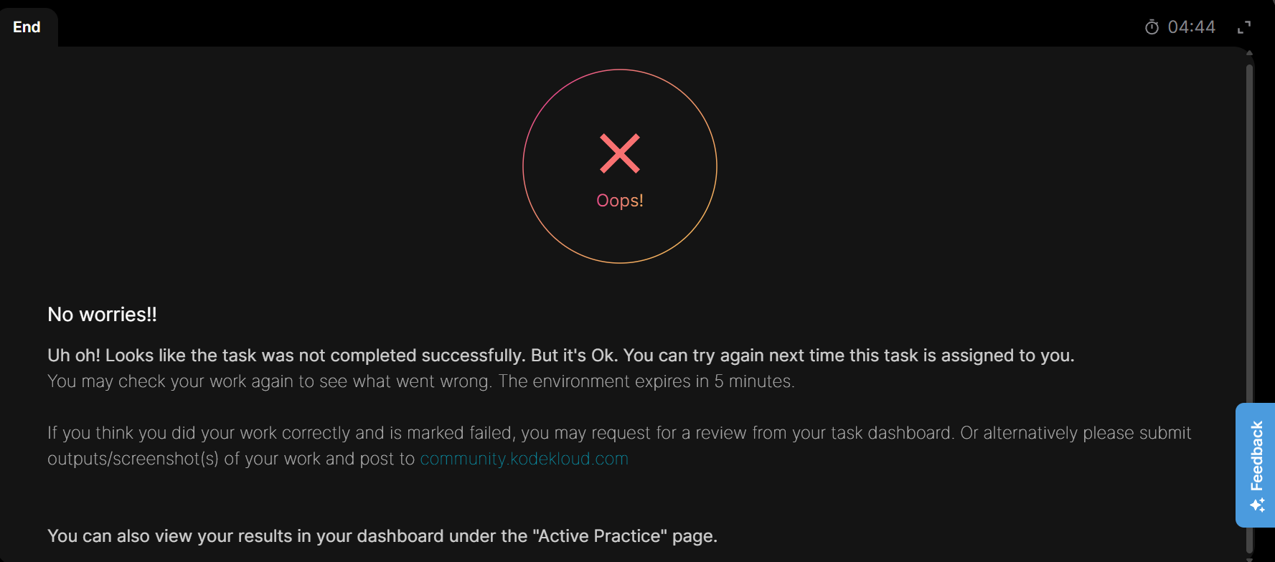The image size is (1275, 562).
Task: Click the scrollbar down arrow
Action: (1249, 558)
